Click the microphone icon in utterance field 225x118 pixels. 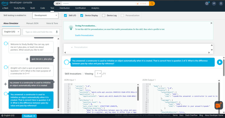(57, 32)
